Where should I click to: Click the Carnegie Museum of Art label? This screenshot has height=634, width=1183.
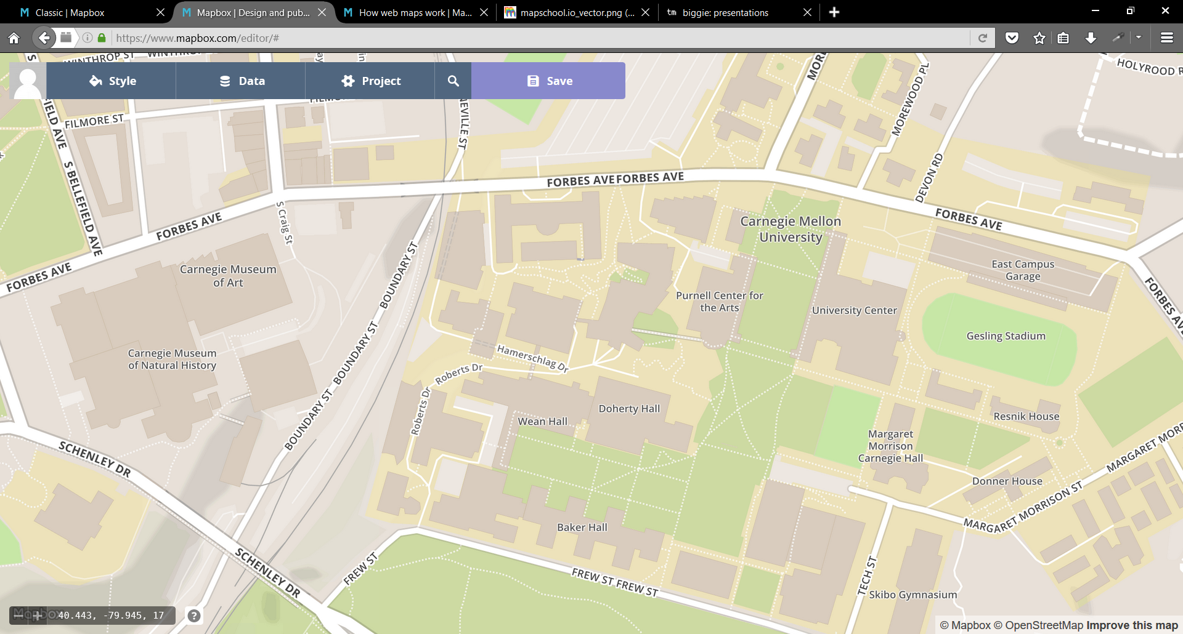click(228, 276)
